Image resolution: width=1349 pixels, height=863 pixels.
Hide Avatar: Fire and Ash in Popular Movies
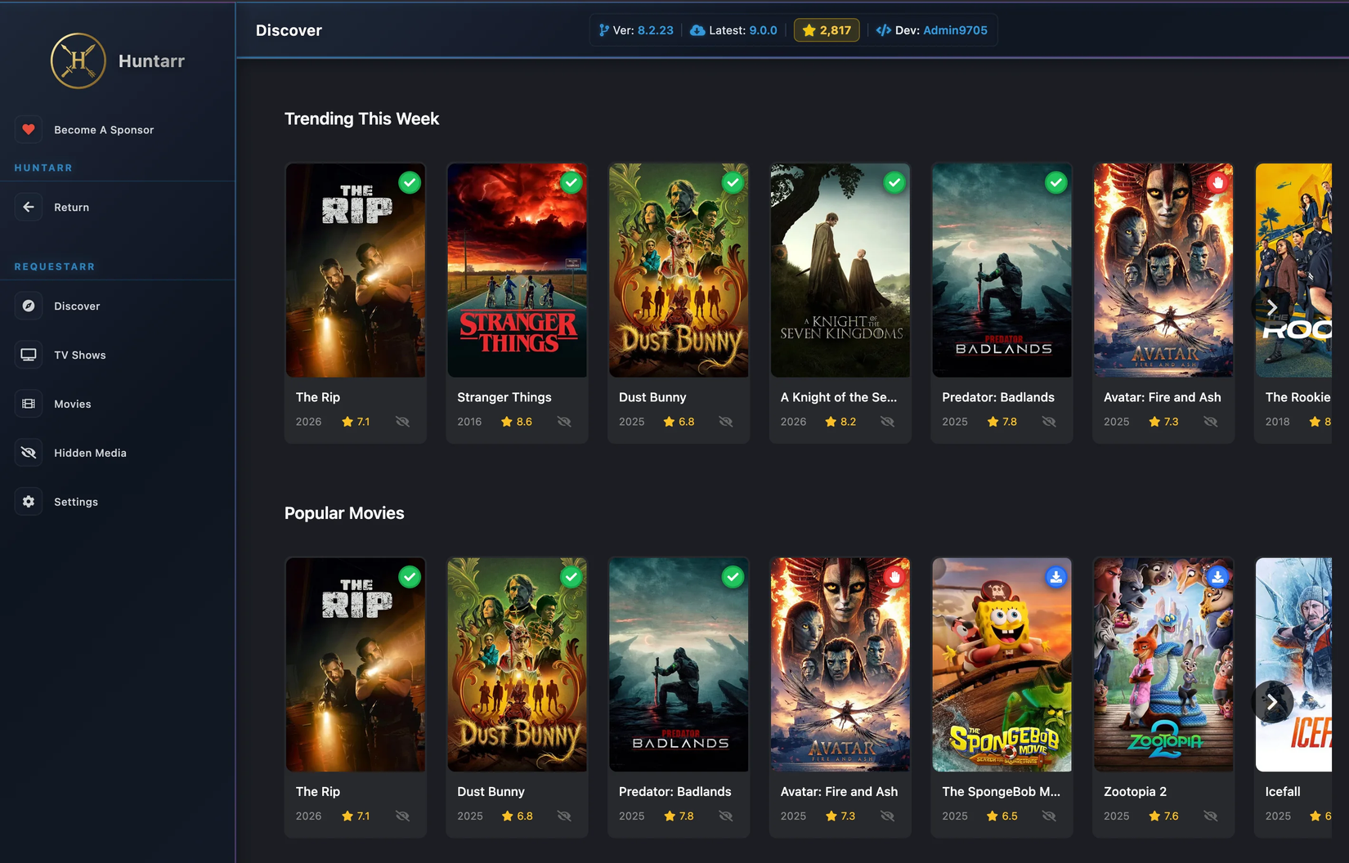(x=887, y=816)
